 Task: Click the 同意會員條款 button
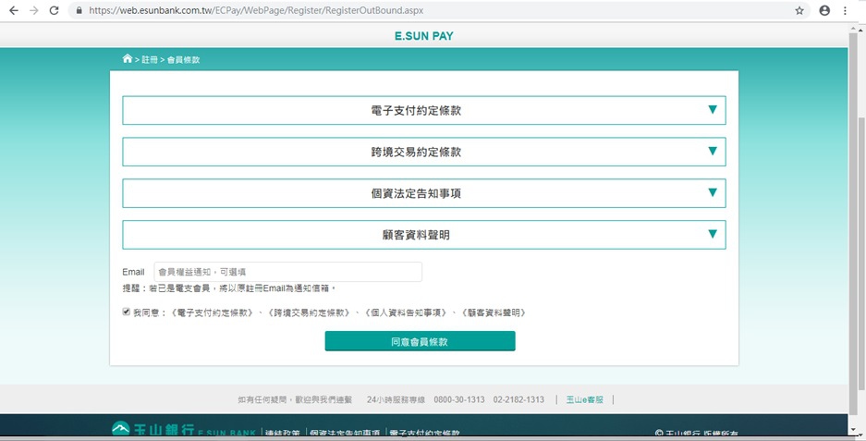click(420, 341)
